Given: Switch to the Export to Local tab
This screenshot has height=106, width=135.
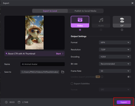Looking at the screenshot, I should 50,11.
